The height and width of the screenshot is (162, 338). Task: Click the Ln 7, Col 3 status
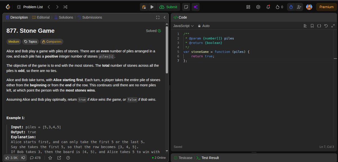[x=327, y=147]
